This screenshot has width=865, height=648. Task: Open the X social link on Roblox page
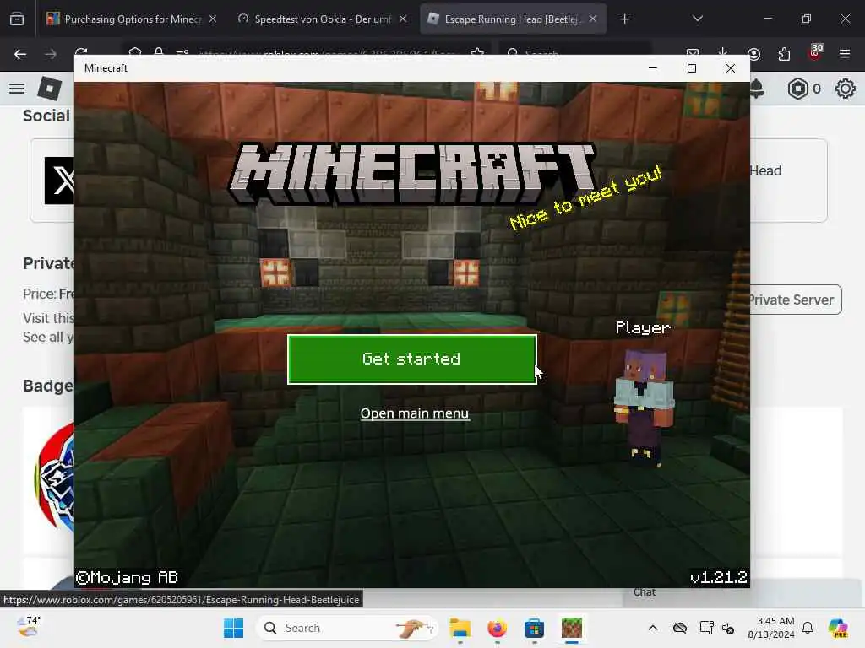point(60,181)
